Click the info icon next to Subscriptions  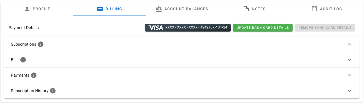(41, 44)
